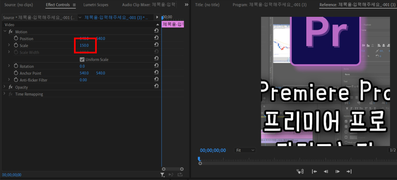The image size is (397, 180).
Task: Expand the Scale Width parameter
Action: click(x=9, y=52)
